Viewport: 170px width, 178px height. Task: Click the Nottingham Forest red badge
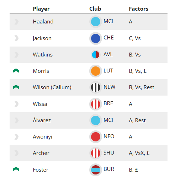click(96, 137)
